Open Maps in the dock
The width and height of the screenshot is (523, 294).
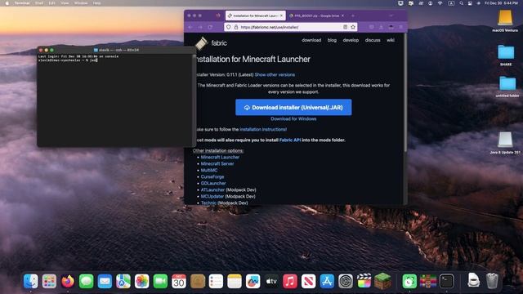123,281
